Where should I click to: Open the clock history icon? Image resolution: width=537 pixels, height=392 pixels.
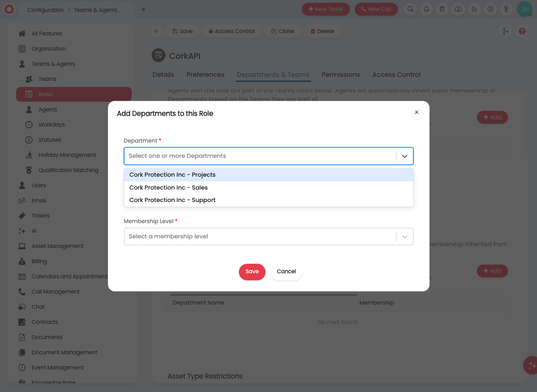(491, 9)
